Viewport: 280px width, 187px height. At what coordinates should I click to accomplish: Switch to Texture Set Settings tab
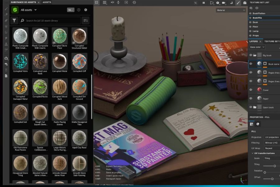(272, 41)
